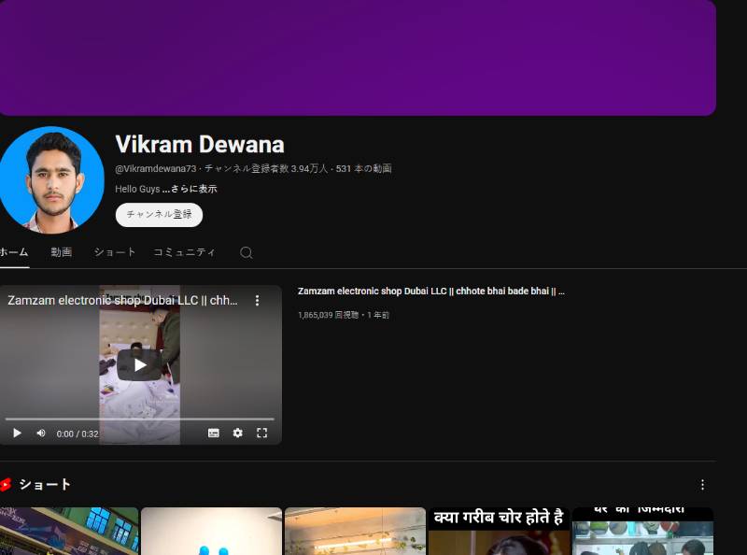
Task: Subscribe with the チャンネル登録 button
Action: click(x=159, y=215)
